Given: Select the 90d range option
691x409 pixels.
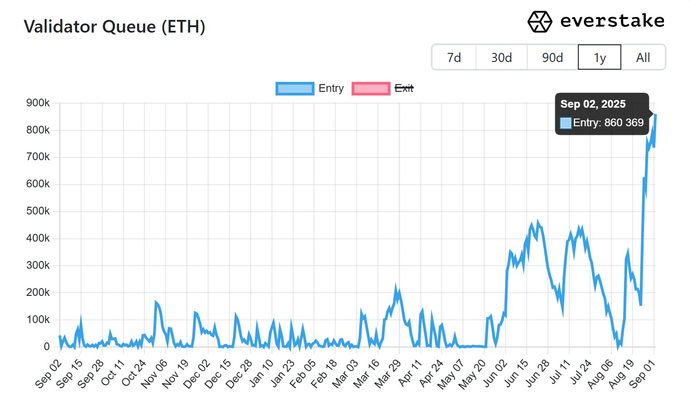Looking at the screenshot, I should click(552, 57).
